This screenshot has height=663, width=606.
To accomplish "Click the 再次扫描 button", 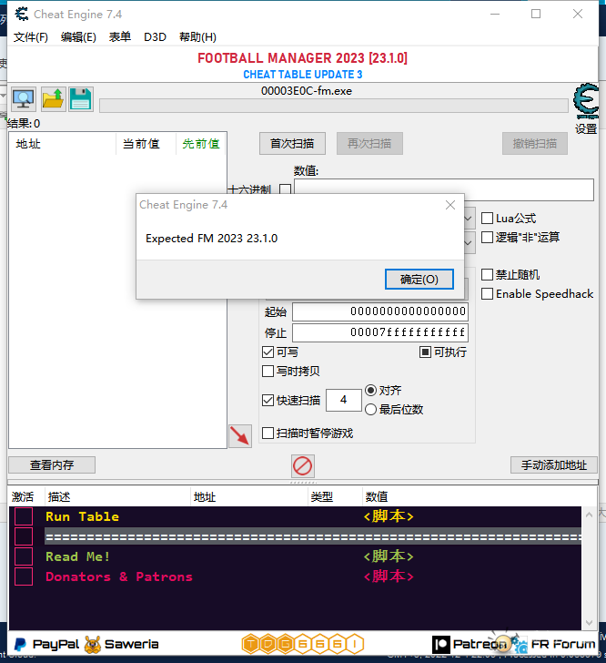I will tap(369, 144).
